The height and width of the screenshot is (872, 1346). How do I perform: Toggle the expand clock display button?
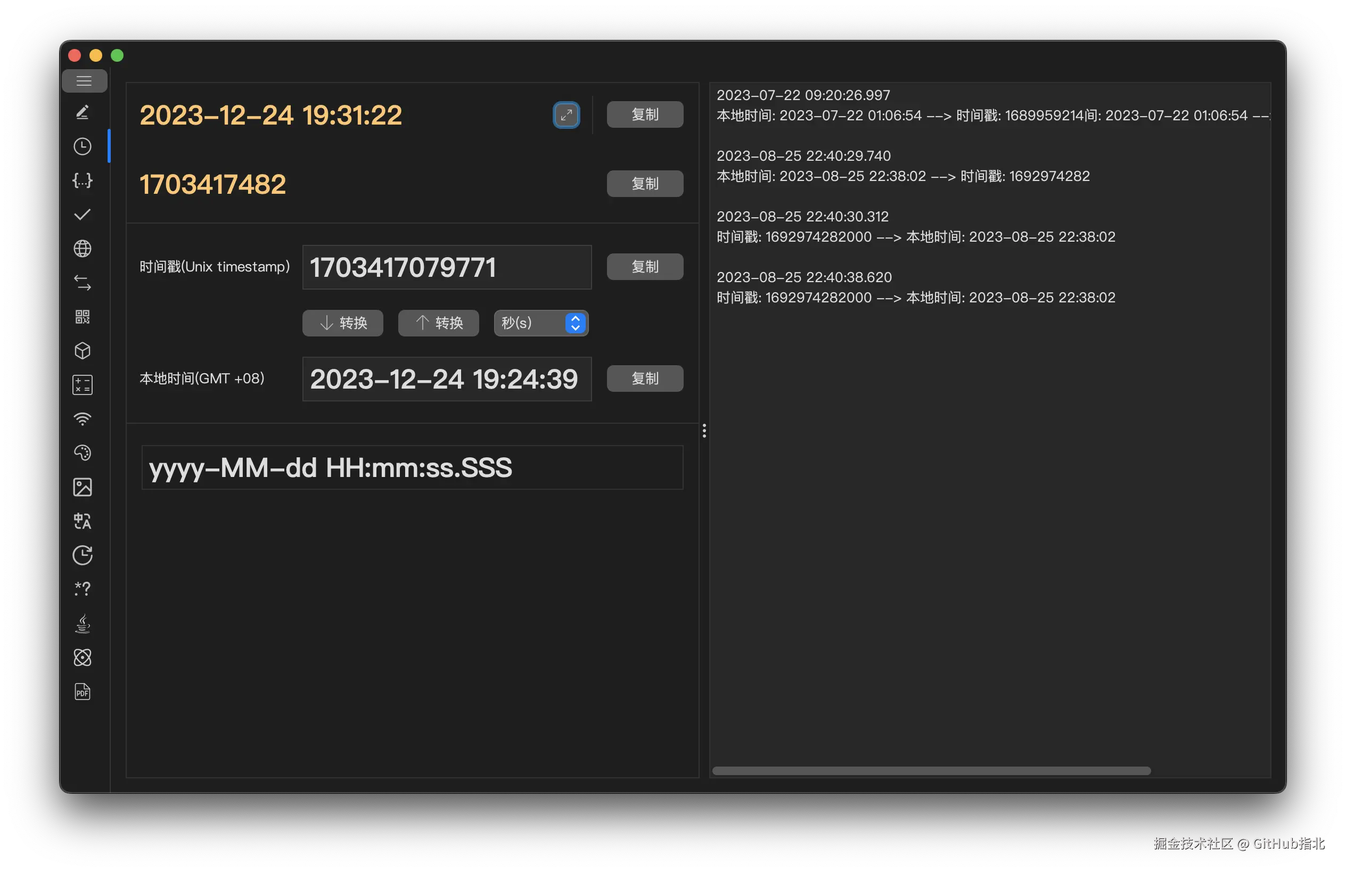pos(566,115)
